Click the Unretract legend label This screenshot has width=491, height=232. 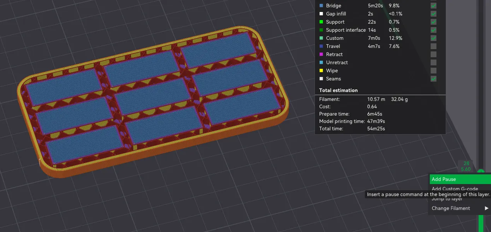[337, 63]
